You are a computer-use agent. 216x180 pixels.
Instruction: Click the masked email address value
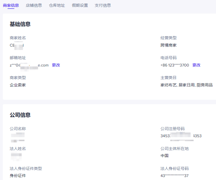coord(29,65)
